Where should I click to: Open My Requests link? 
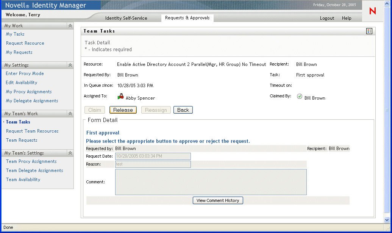19,52
